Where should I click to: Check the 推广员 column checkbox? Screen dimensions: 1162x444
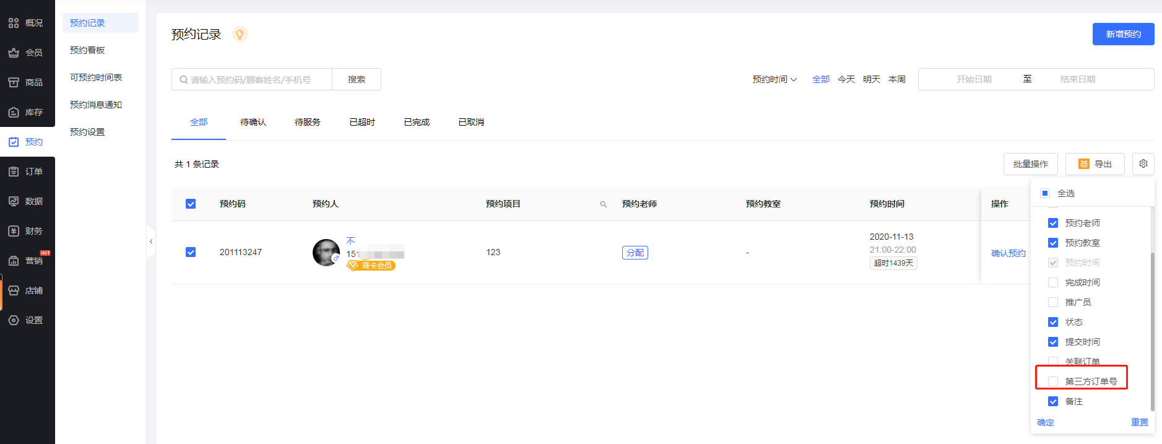(1053, 302)
